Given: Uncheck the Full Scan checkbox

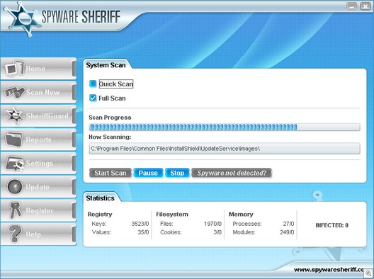Looking at the screenshot, I should pyautogui.click(x=93, y=98).
